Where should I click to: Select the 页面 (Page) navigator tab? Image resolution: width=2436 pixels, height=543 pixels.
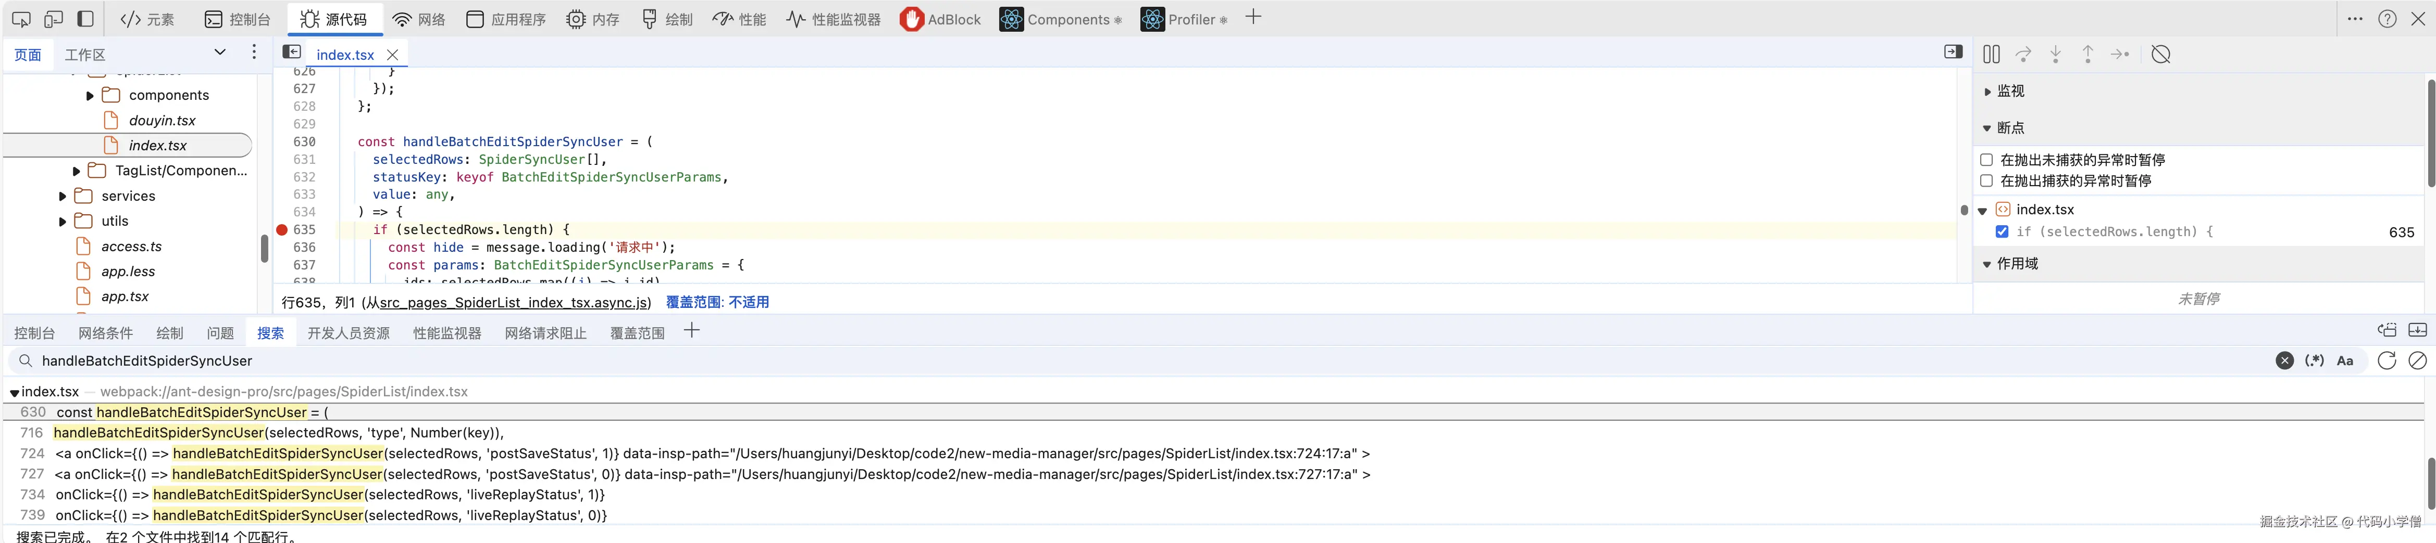(x=28, y=55)
